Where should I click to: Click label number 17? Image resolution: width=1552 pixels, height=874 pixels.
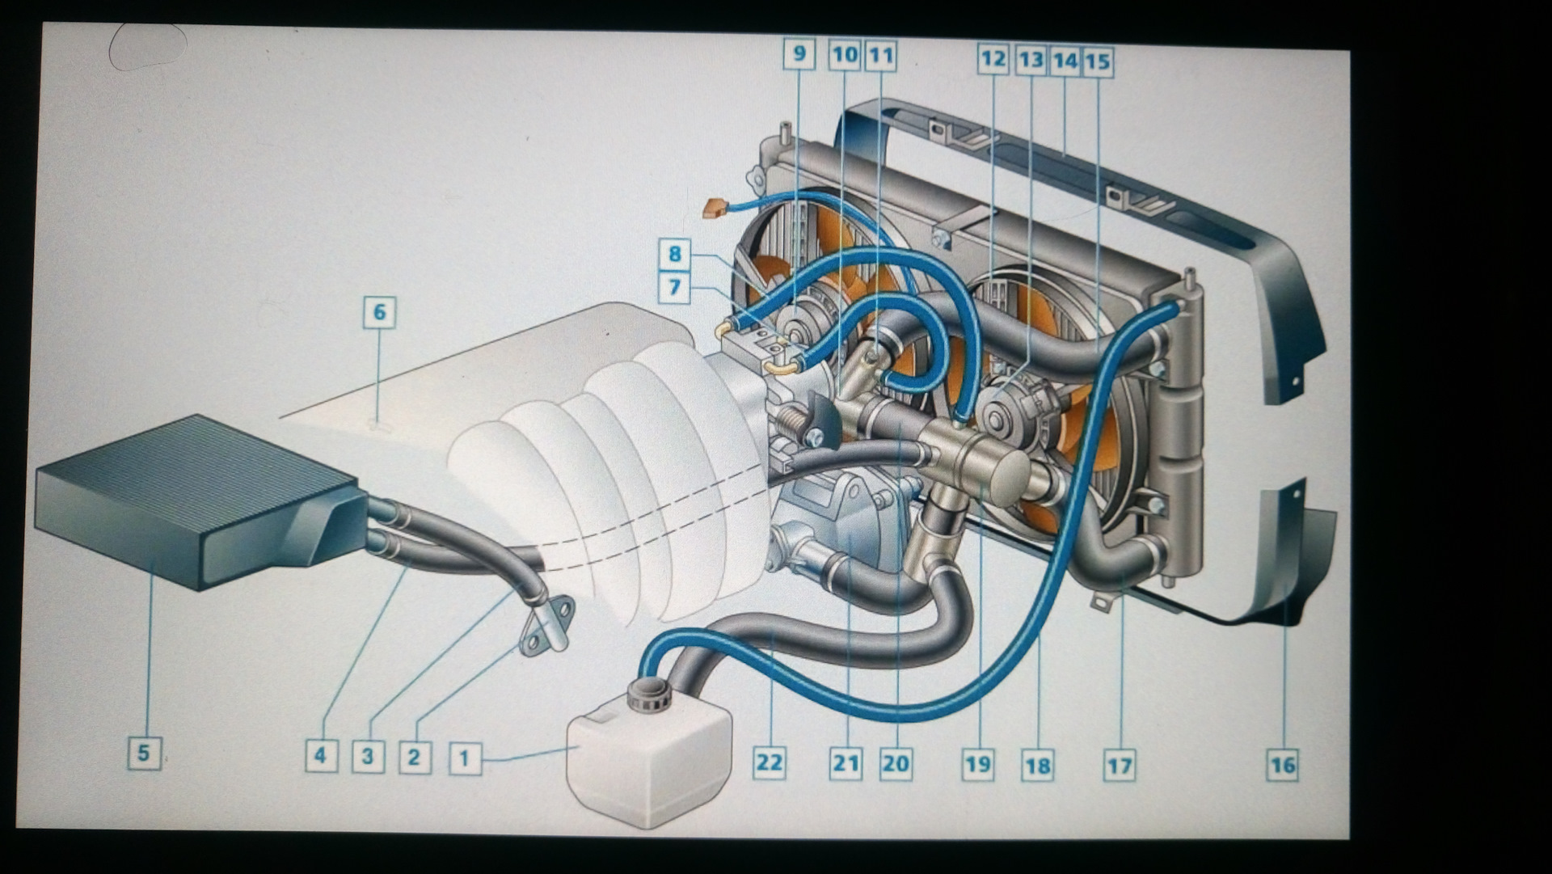pos(1120,765)
